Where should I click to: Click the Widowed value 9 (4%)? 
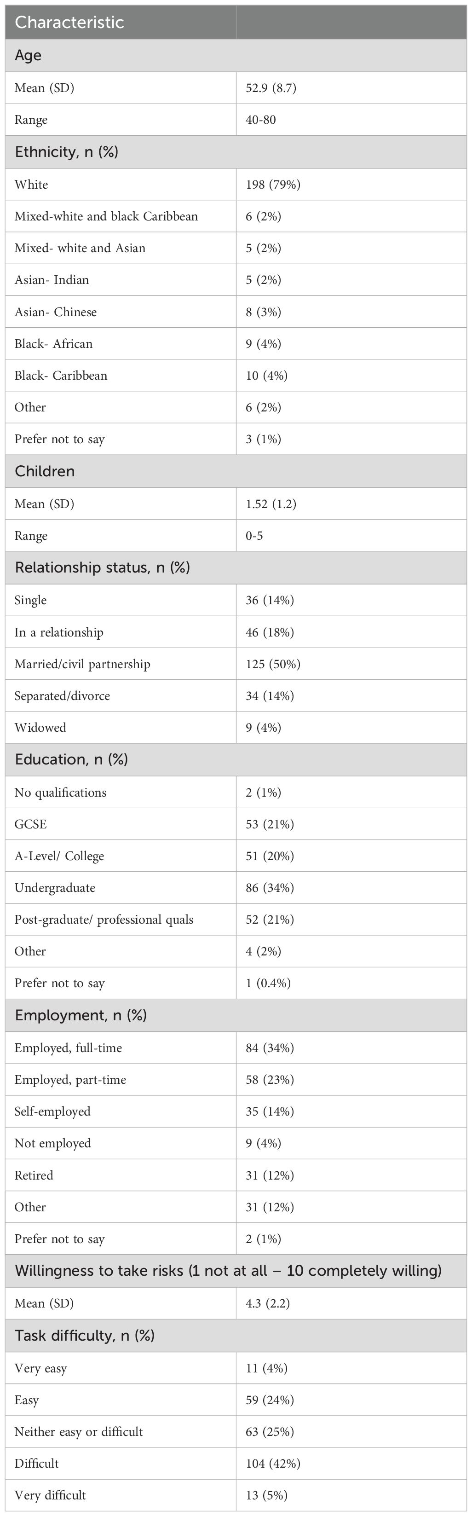[263, 728]
